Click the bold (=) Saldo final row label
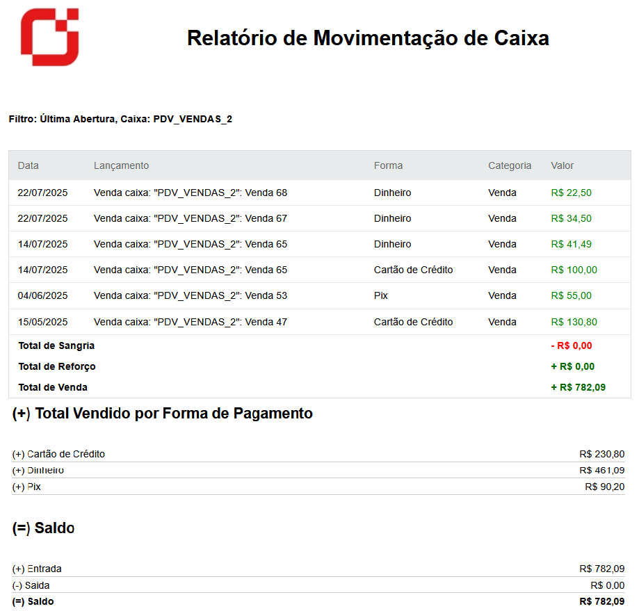 [x=33, y=601]
